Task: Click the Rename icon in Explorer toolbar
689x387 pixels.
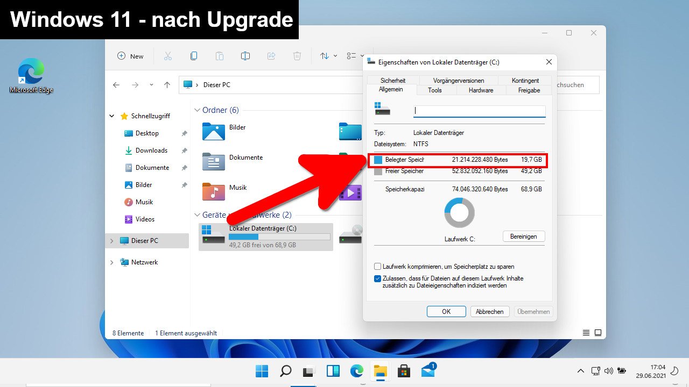Action: (245, 56)
